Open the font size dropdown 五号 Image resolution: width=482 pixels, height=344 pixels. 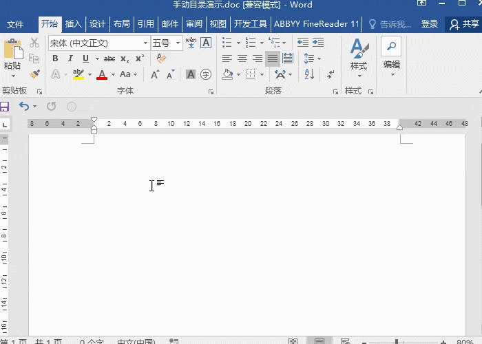178,43
